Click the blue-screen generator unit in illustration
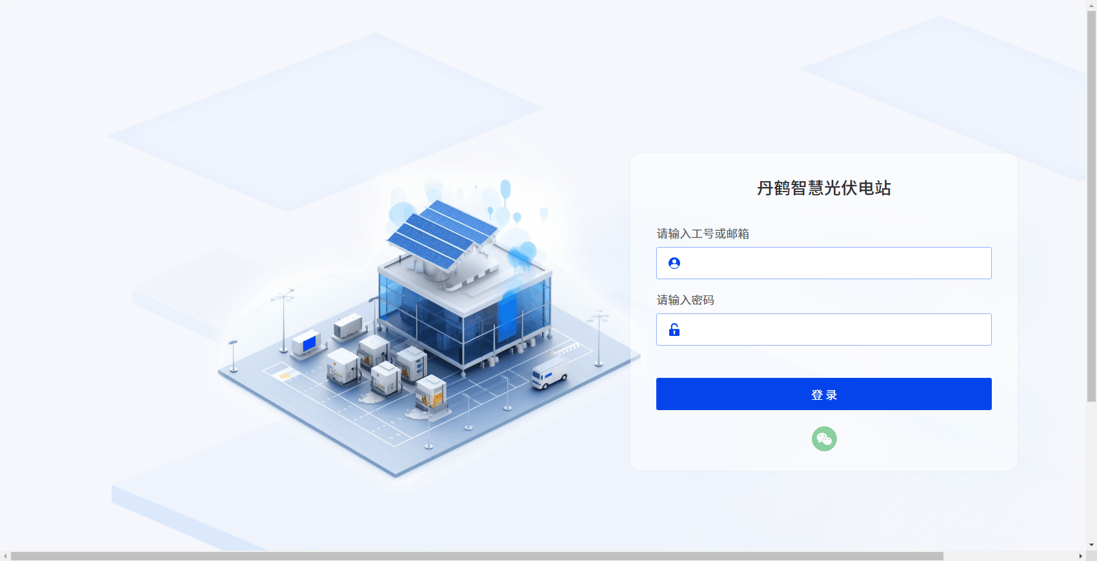Screen dimensions: 1097x561 point(306,344)
